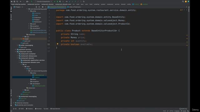The image size is (200, 112).
Task: Open the Problems tool window tab
Action: (29, 109)
